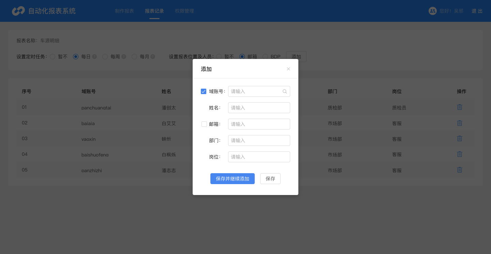
Task: Click the 添加 button behind dialog
Action: (296, 57)
